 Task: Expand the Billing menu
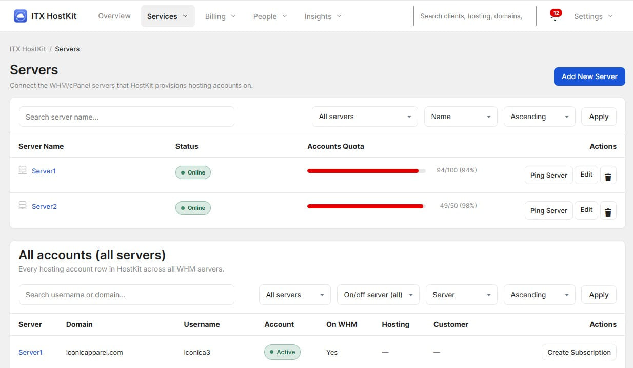[x=221, y=16]
